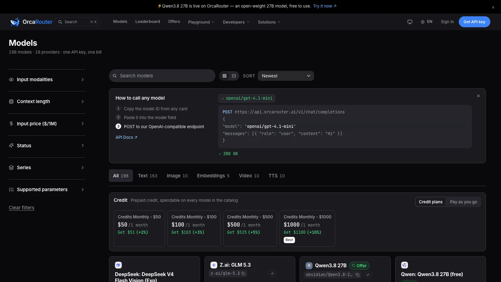Select the Video 10 tab
The width and height of the screenshot is (501, 282).
[x=249, y=176]
